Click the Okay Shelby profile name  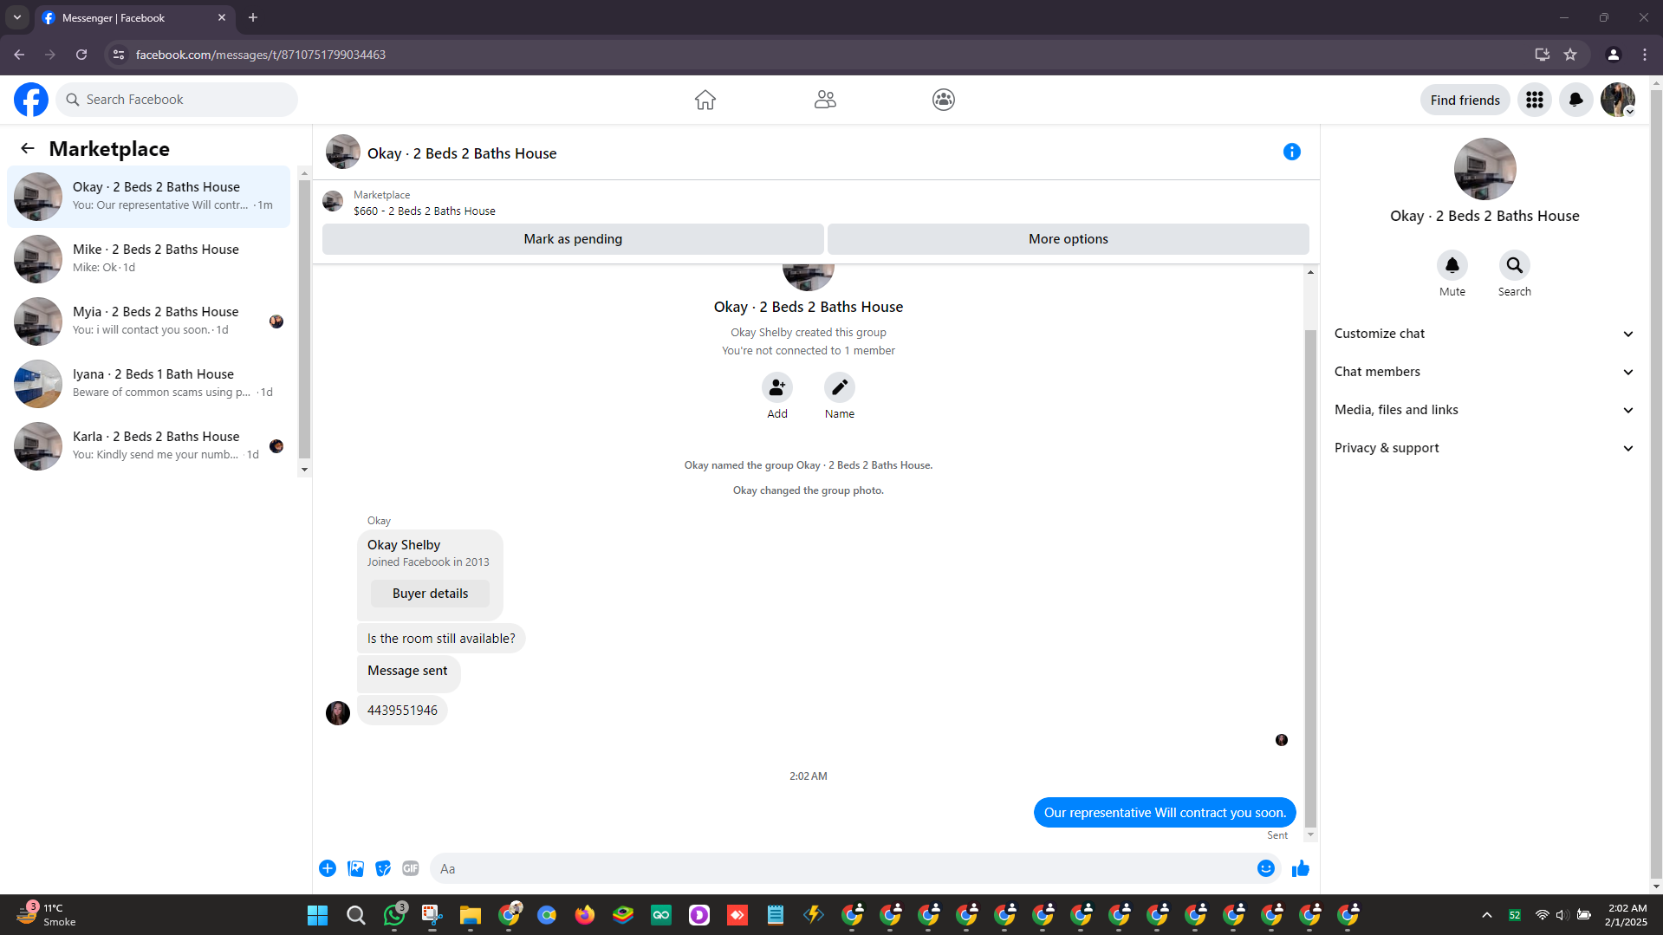[x=403, y=545]
